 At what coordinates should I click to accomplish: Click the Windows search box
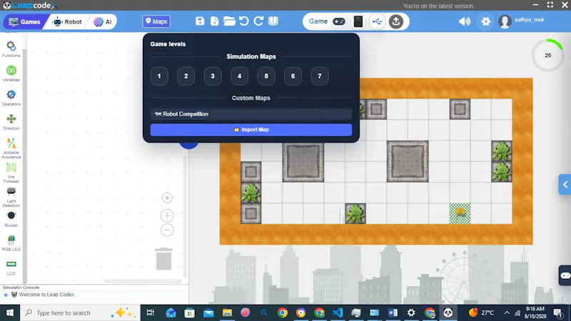[80, 312]
